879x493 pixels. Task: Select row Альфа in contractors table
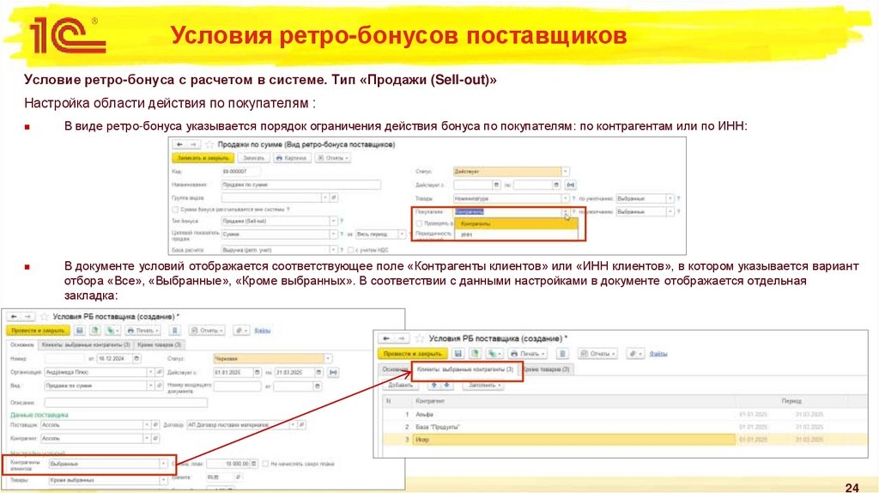[x=625, y=415]
